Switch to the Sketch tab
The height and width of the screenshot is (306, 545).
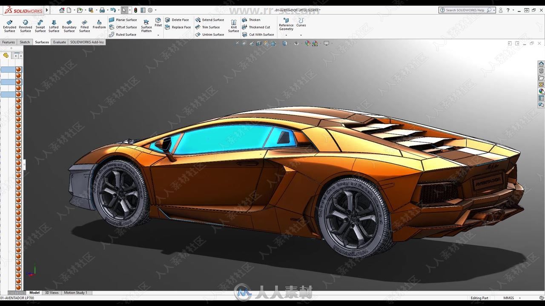pyautogui.click(x=25, y=42)
